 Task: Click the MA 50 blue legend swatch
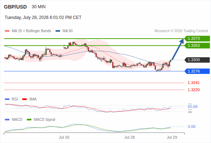point(58,31)
